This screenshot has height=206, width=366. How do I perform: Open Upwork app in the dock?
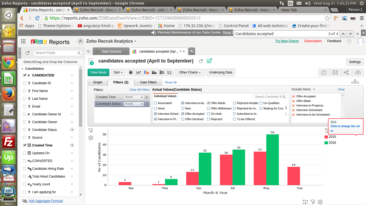tap(9, 157)
